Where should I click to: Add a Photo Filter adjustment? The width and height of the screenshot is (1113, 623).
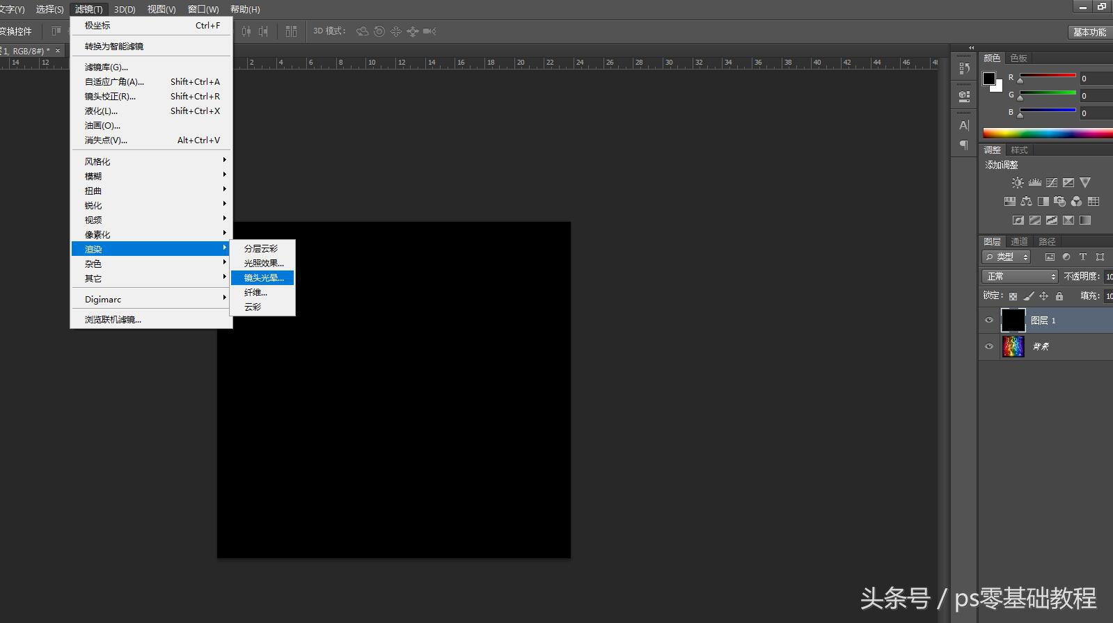click(x=1060, y=202)
